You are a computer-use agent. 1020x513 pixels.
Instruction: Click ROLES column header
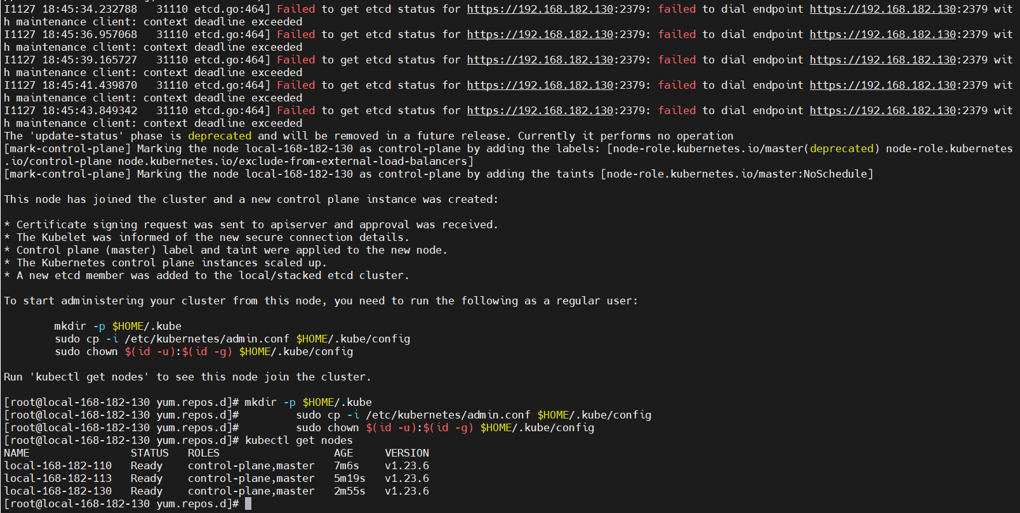point(204,453)
